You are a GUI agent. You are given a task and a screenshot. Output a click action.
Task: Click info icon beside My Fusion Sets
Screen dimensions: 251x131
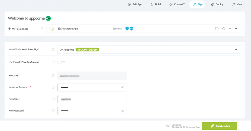42,29
